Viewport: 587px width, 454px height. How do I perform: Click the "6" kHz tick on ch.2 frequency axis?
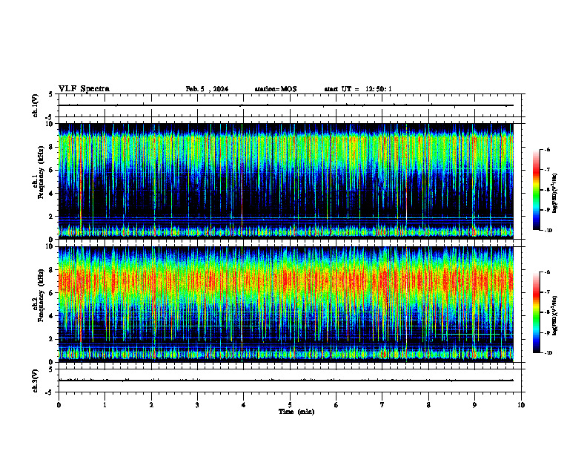click(53, 293)
